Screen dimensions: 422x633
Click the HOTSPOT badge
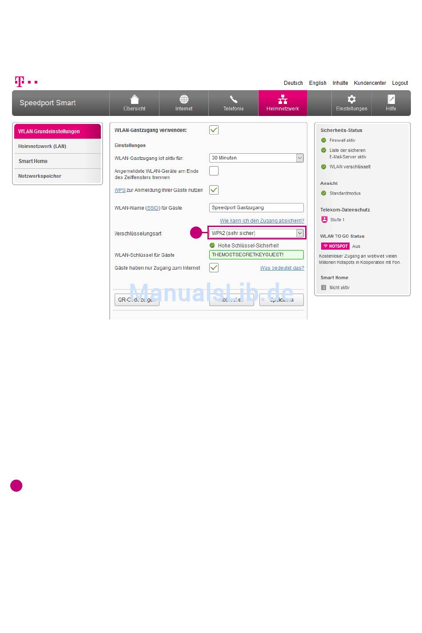335,246
